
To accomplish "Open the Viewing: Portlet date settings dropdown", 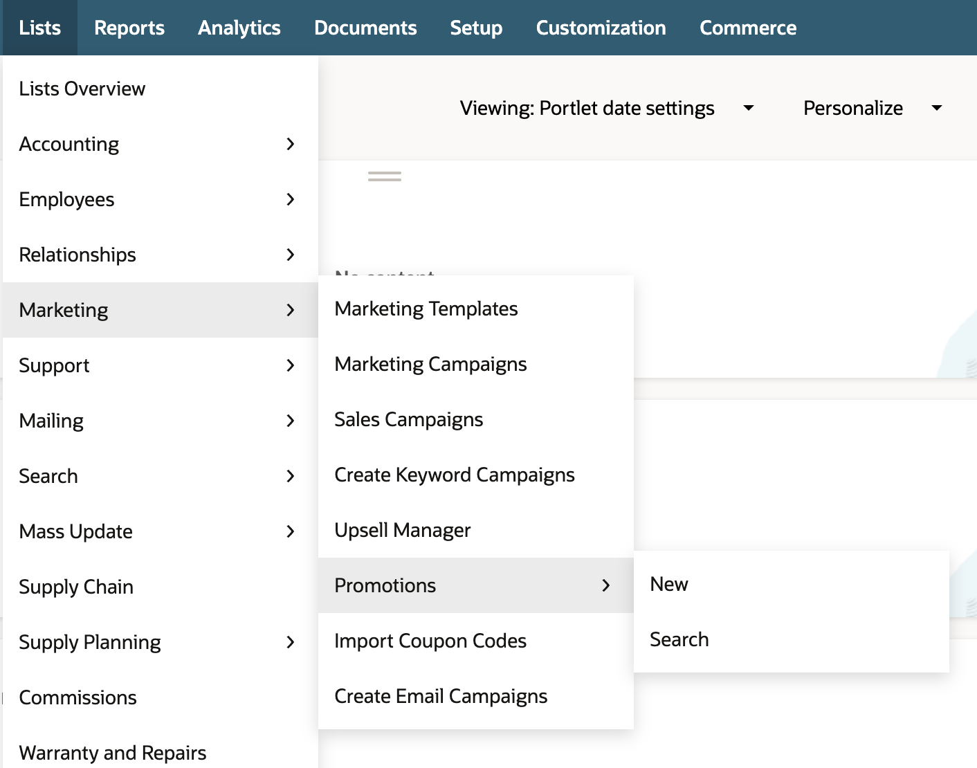I will (x=607, y=108).
